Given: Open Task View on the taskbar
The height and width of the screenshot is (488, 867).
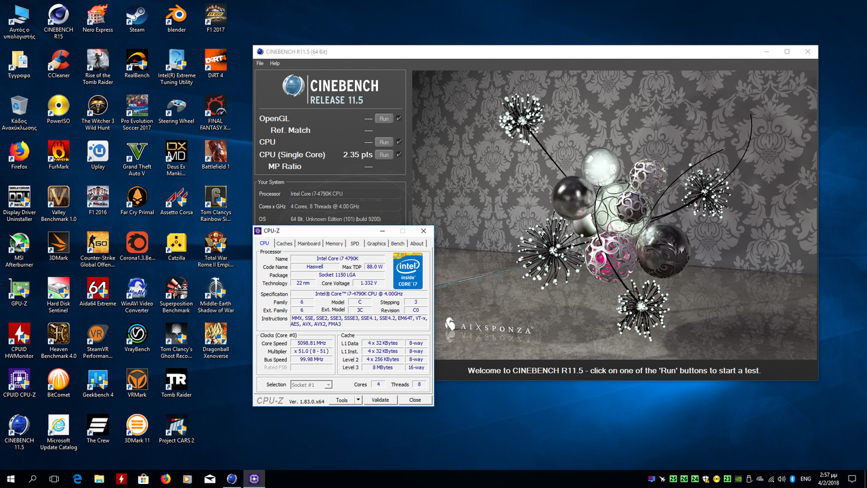Looking at the screenshot, I should point(55,479).
